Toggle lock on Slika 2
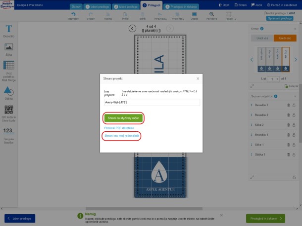This screenshot has height=226, width=302. click(294, 125)
